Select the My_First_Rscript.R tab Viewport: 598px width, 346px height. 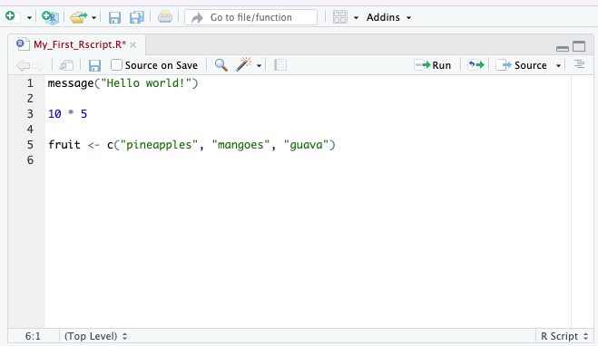80,45
